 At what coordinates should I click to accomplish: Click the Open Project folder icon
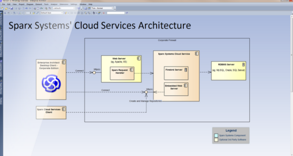pos(6,8)
